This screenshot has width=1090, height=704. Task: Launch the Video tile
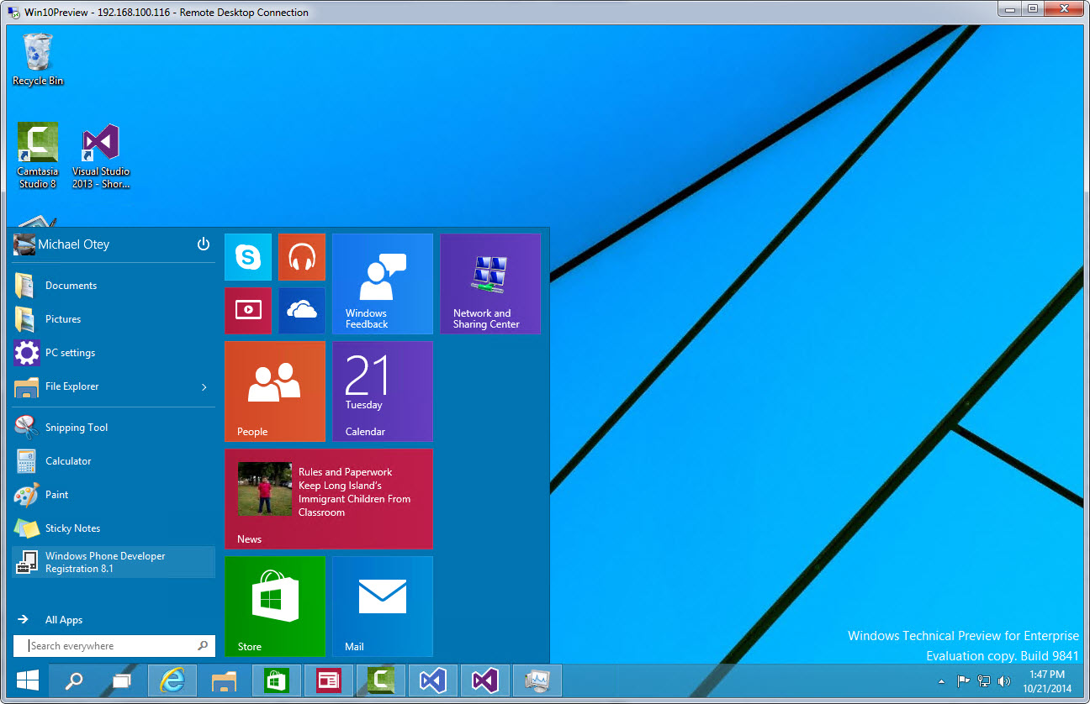[248, 311]
